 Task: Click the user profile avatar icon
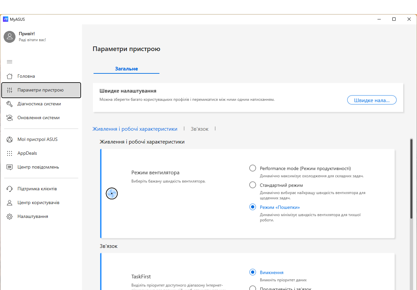click(x=10, y=37)
